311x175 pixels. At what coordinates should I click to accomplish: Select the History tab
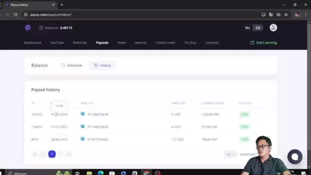coord(103,65)
